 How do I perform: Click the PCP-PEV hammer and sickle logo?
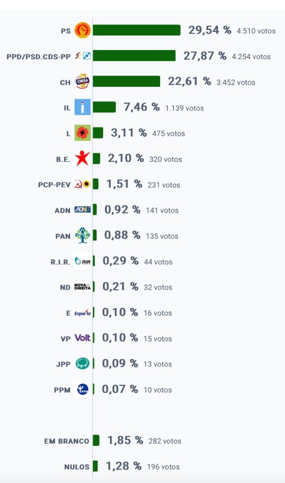pyautogui.click(x=82, y=184)
